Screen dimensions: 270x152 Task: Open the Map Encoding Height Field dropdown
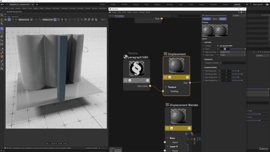point(232,52)
